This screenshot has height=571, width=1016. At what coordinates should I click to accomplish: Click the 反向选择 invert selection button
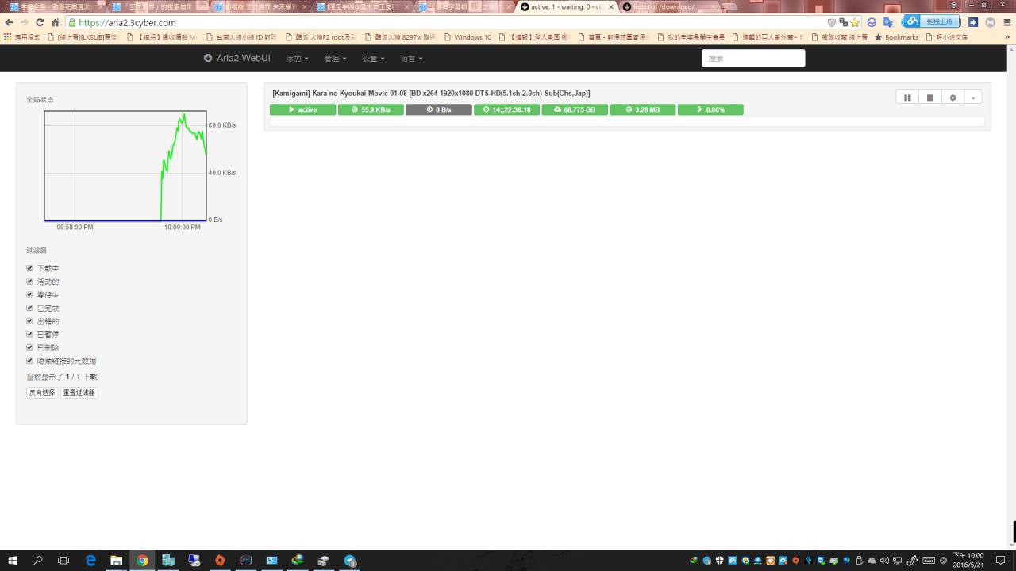(x=42, y=393)
